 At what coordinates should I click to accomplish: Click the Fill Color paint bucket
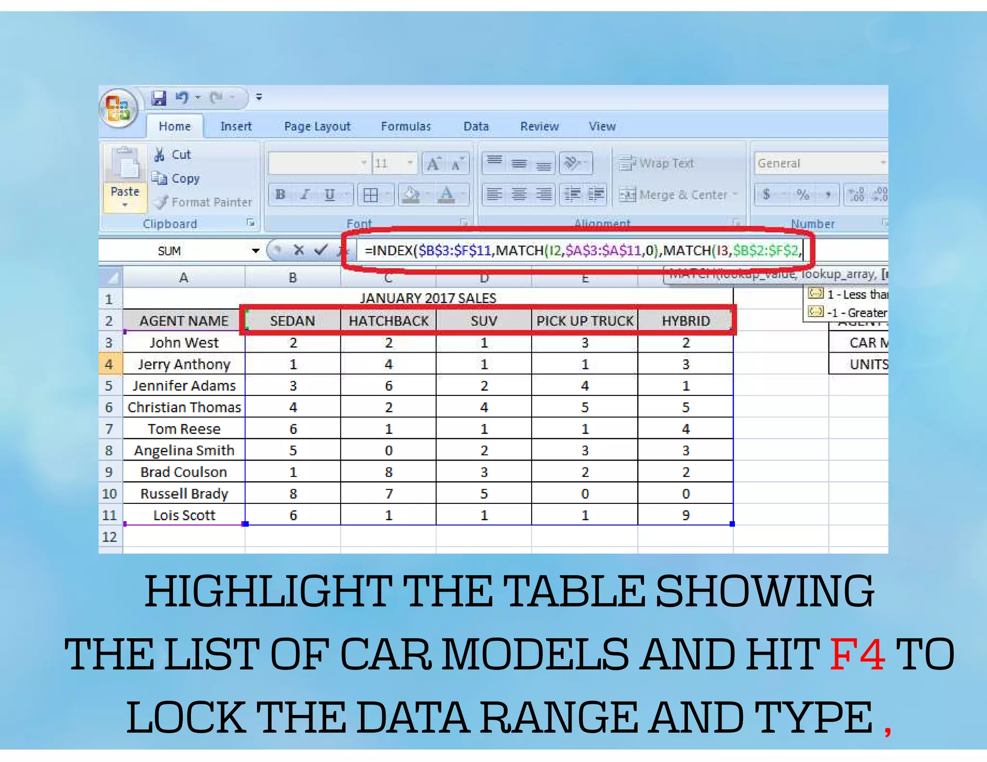(x=411, y=195)
